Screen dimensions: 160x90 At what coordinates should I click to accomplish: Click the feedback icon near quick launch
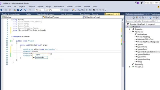pos(142,3)
